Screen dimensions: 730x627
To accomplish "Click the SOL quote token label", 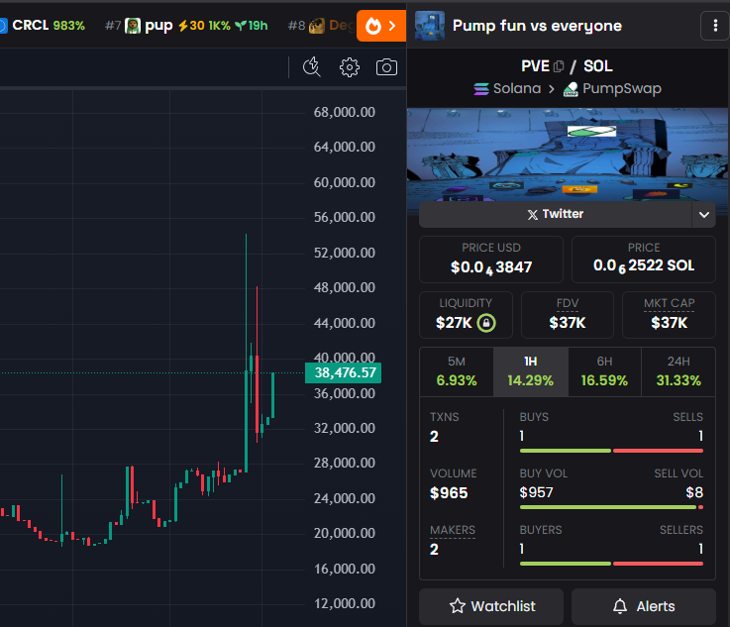I will (598, 66).
